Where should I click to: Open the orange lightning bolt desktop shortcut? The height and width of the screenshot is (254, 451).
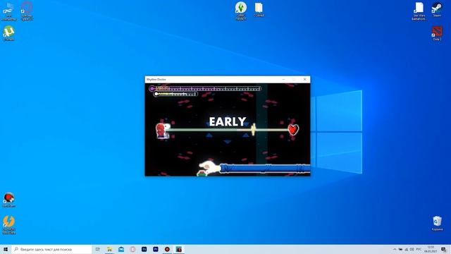(x=8, y=225)
